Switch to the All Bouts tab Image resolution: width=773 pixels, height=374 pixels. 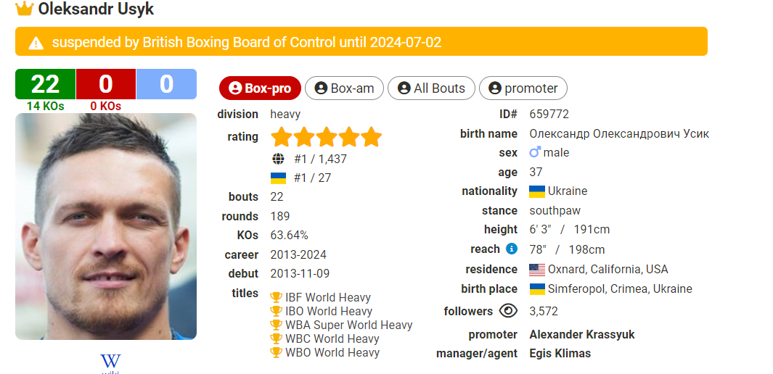pyautogui.click(x=431, y=88)
